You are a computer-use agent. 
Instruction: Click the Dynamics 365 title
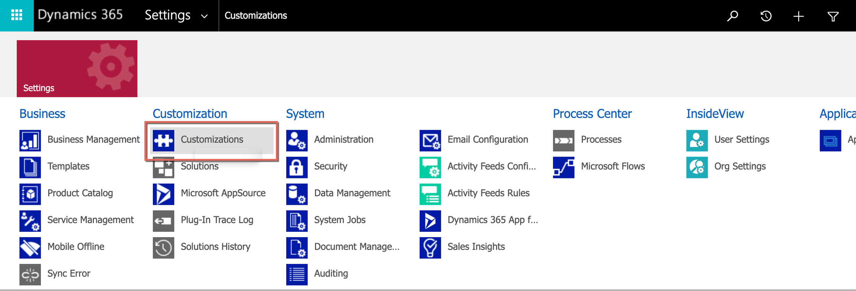pyautogui.click(x=80, y=15)
